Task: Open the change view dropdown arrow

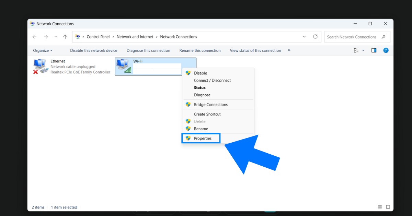Action: pyautogui.click(x=363, y=50)
